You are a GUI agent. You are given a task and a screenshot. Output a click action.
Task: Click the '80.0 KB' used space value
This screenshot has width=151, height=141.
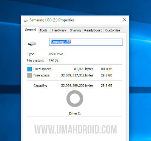106,69
